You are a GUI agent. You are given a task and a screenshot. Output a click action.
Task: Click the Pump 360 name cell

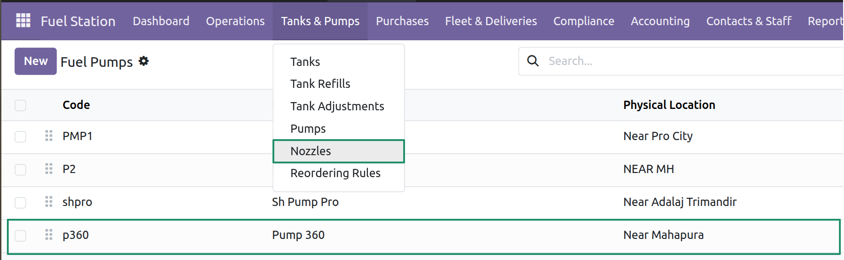click(x=298, y=235)
